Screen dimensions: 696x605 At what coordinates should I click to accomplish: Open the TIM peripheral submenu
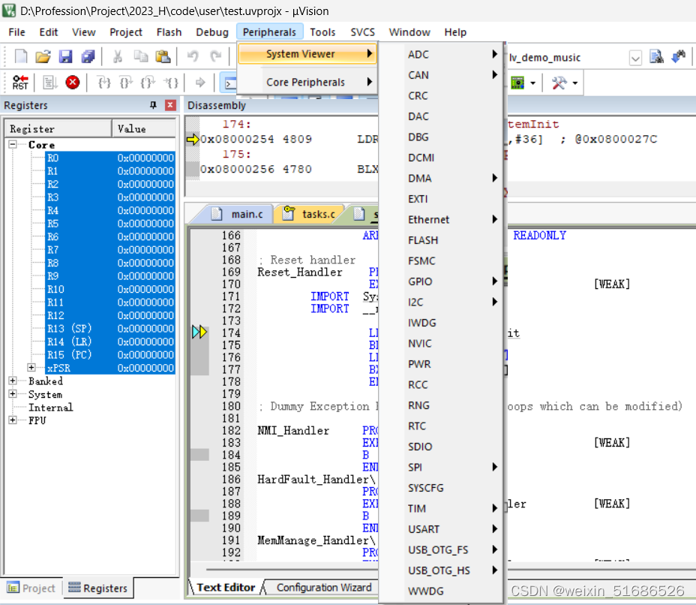tap(441, 508)
